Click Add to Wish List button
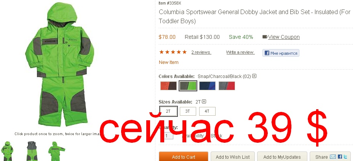 233,157
